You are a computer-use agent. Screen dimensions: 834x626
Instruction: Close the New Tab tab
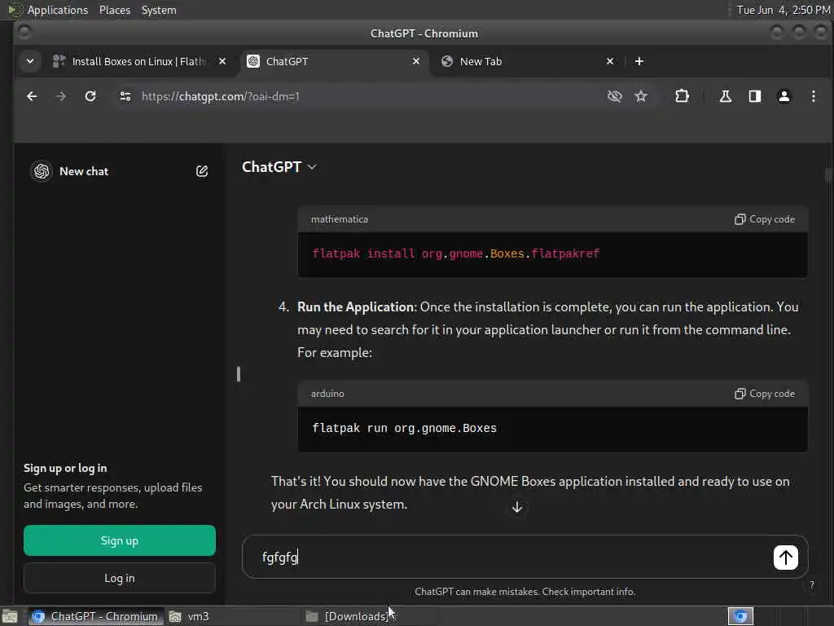point(610,61)
